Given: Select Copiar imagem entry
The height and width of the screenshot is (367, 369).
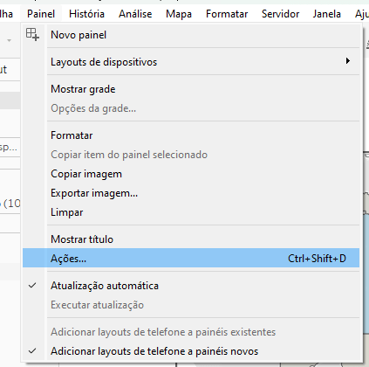Looking at the screenshot, I should [191, 174].
